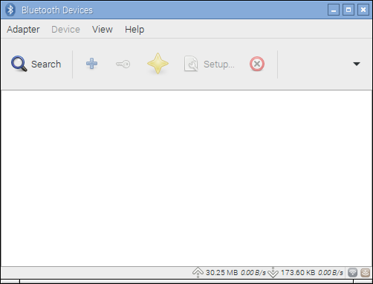The width and height of the screenshot is (373, 284).
Task: Open the Adapter menu
Action: [23, 30]
